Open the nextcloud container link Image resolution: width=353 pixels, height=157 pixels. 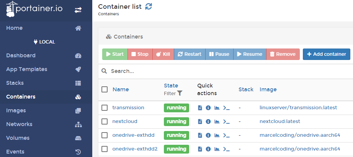[125, 121]
